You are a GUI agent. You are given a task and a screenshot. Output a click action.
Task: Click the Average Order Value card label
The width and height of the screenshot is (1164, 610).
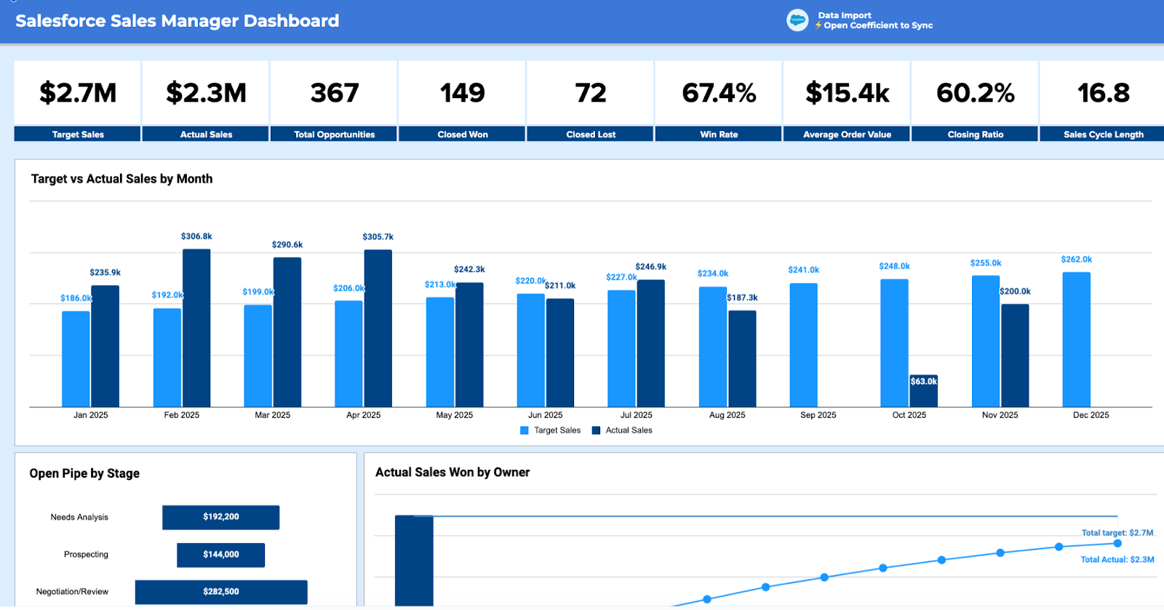[x=848, y=135]
